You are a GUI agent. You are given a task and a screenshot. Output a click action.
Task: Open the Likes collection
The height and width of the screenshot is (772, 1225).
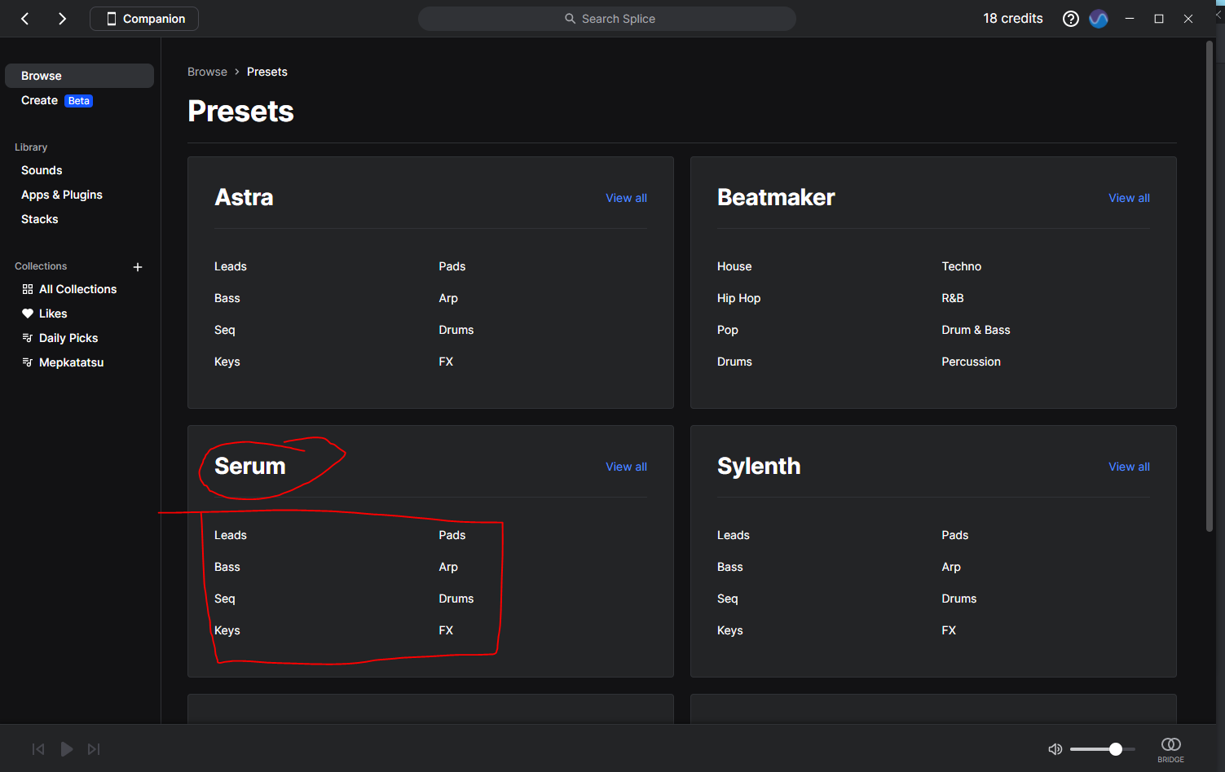(x=53, y=314)
